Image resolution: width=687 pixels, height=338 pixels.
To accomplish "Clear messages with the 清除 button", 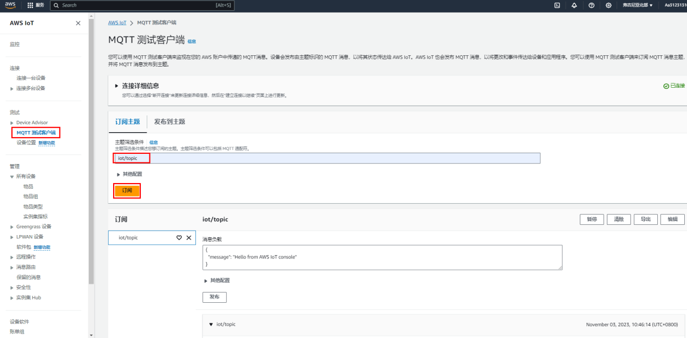I will pos(619,219).
